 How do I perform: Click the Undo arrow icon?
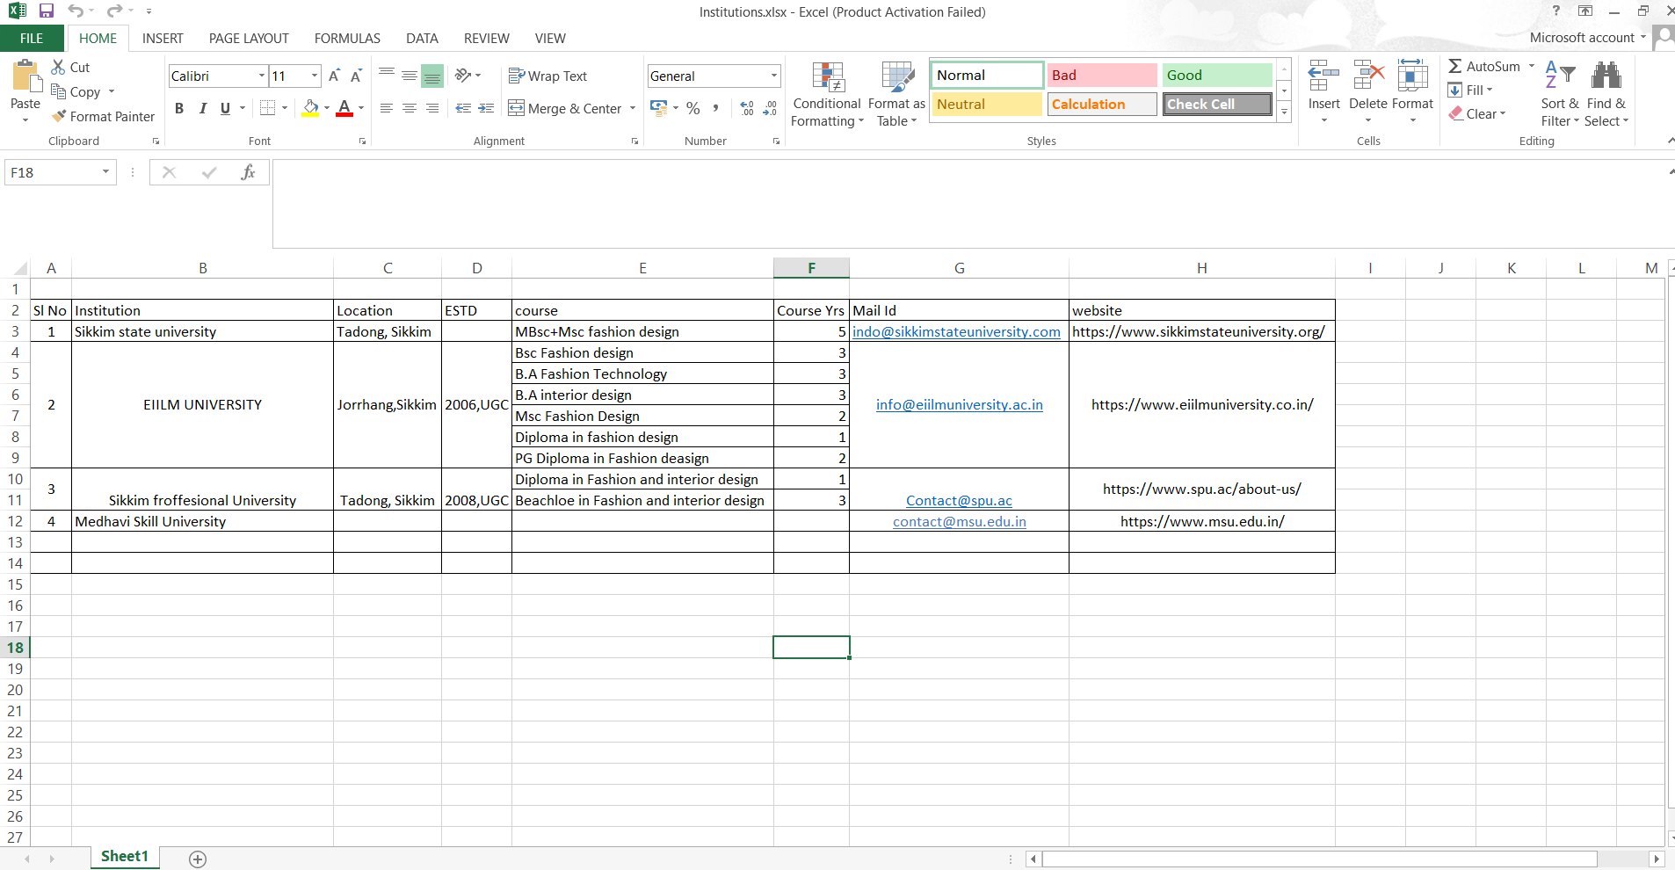click(76, 11)
